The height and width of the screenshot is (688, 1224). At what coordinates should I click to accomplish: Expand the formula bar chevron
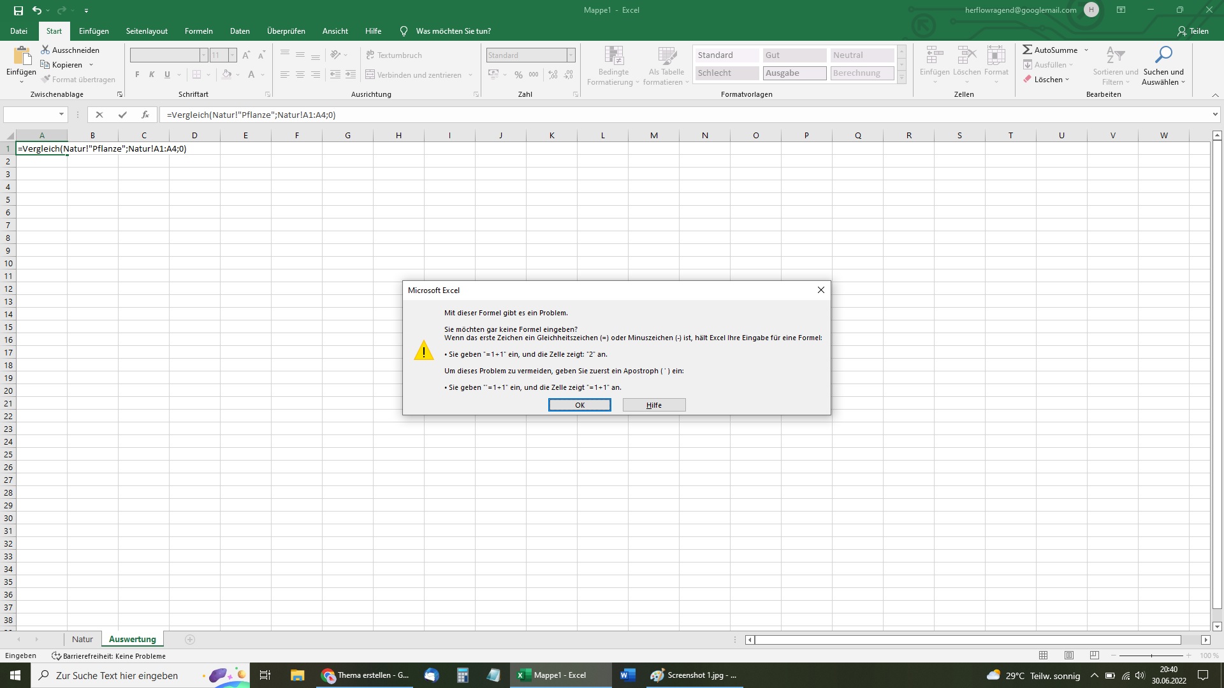coord(1215,115)
